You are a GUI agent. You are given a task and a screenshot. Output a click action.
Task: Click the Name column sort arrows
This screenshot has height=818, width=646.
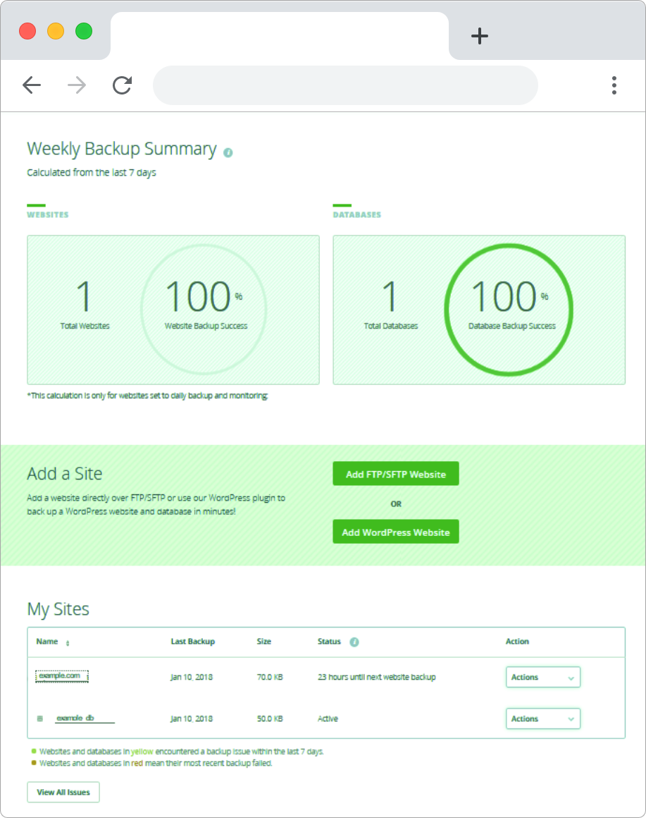pos(68,643)
